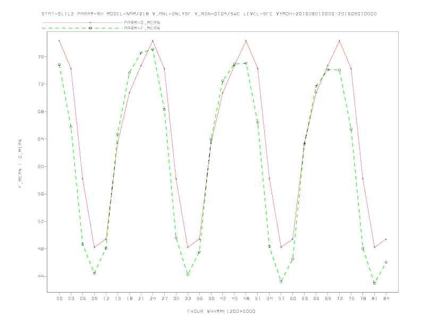Screen dimensions: 421x325
Task: Click the x-axis tick label 66
Action: click(x=316, y=298)
